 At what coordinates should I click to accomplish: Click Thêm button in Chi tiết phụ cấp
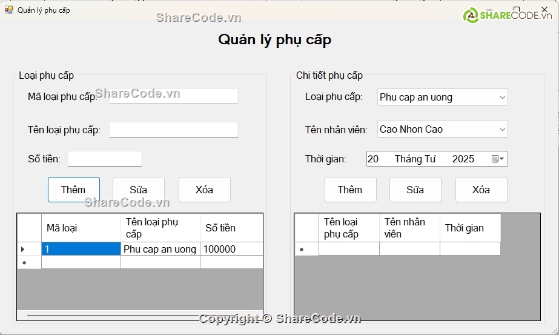click(x=351, y=190)
